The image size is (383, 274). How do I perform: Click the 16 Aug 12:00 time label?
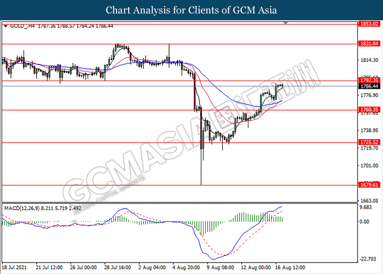pyautogui.click(x=290, y=267)
